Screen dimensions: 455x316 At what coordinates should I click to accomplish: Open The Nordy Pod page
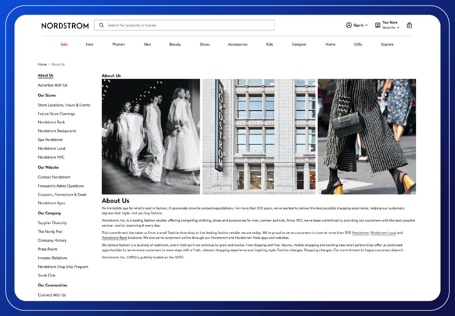pyautogui.click(x=50, y=231)
